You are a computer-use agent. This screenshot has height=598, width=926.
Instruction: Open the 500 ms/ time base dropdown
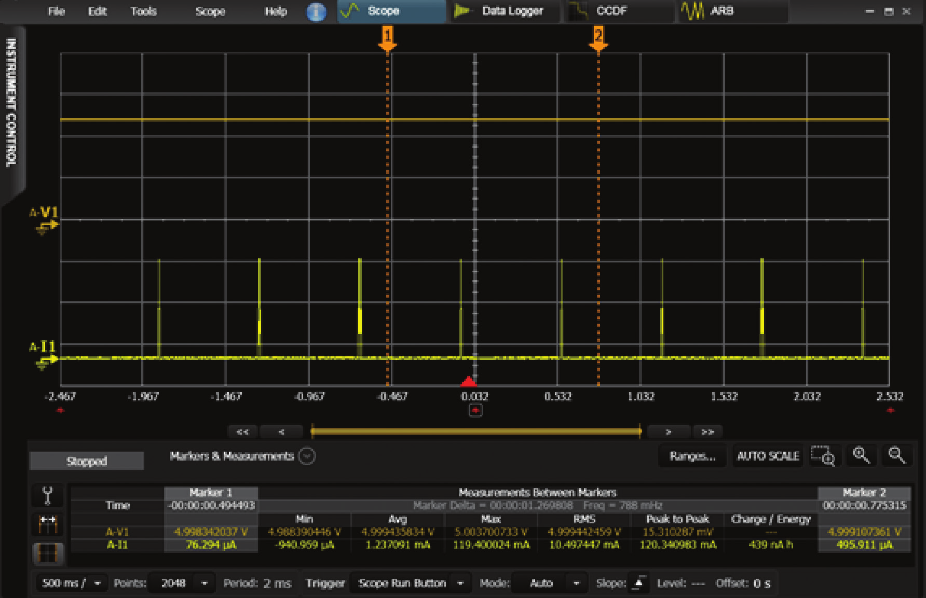[72, 583]
